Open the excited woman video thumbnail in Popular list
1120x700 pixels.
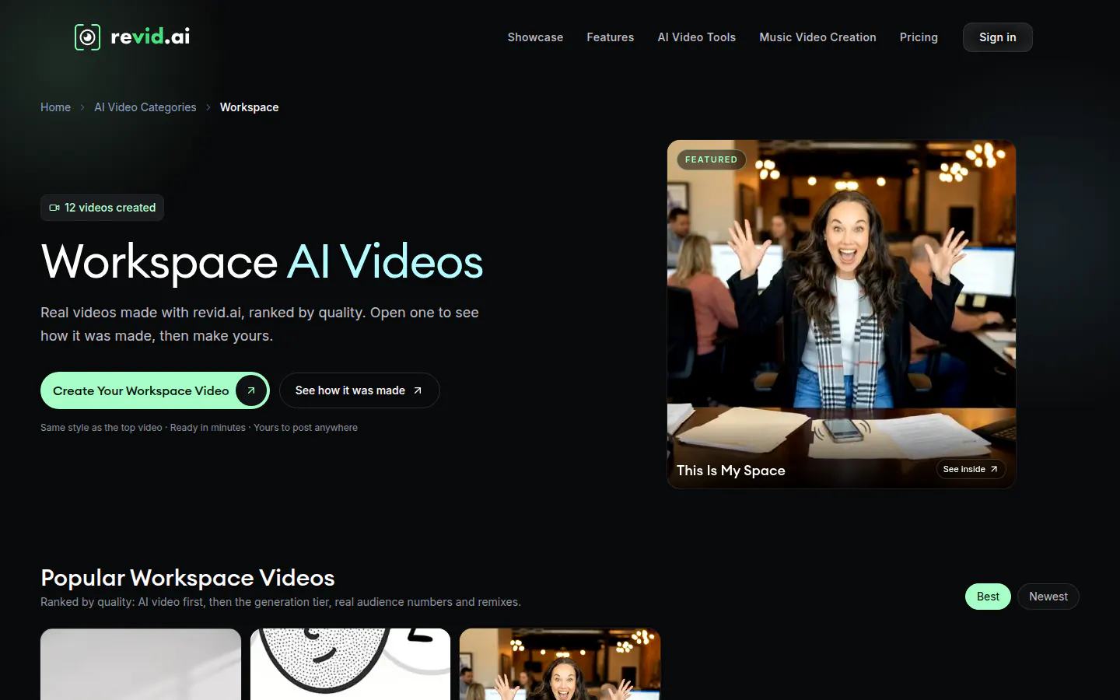click(x=560, y=664)
